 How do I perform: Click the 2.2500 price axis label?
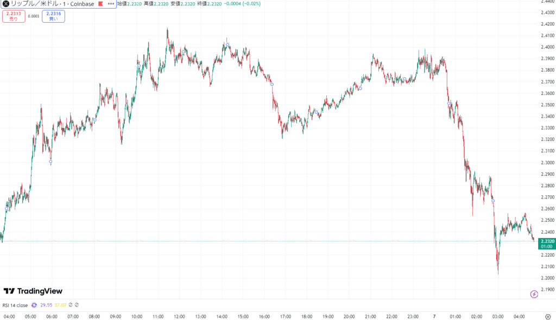coord(547,220)
